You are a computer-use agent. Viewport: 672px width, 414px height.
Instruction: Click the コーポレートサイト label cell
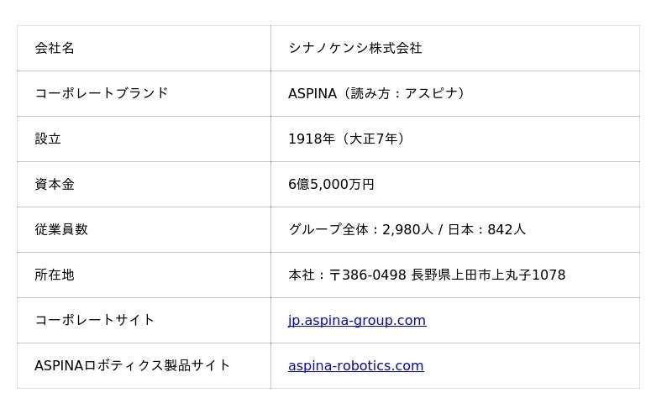(94, 321)
